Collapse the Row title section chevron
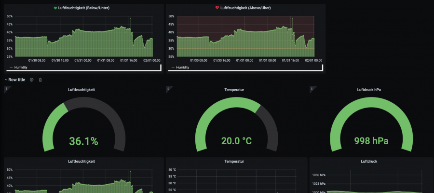 (6, 80)
